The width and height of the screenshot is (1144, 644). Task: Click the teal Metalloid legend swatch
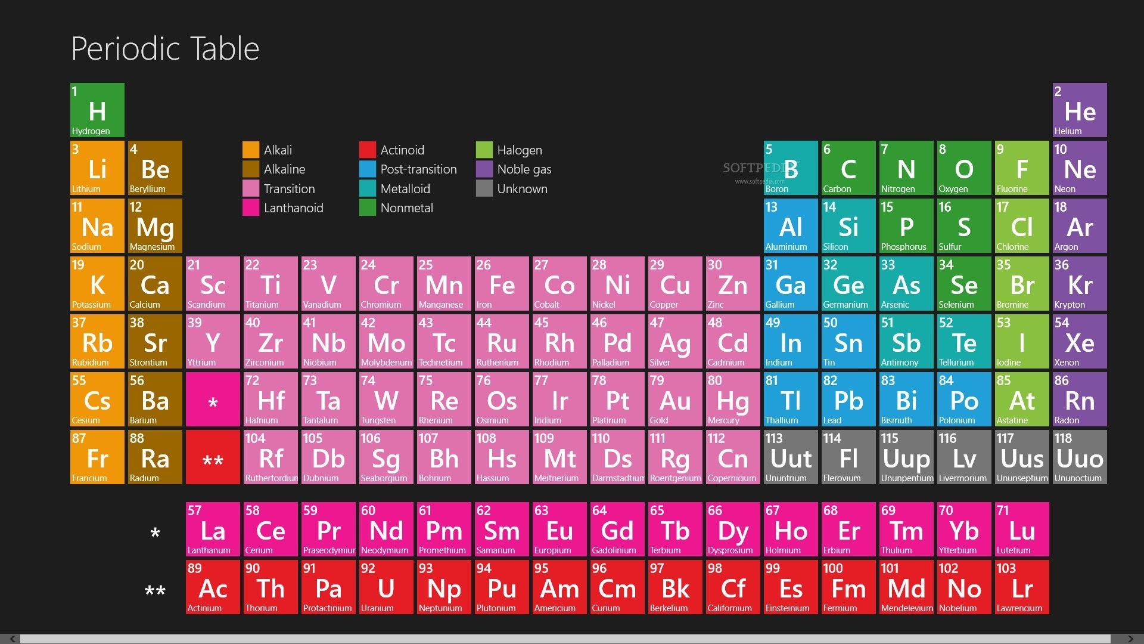tap(368, 188)
